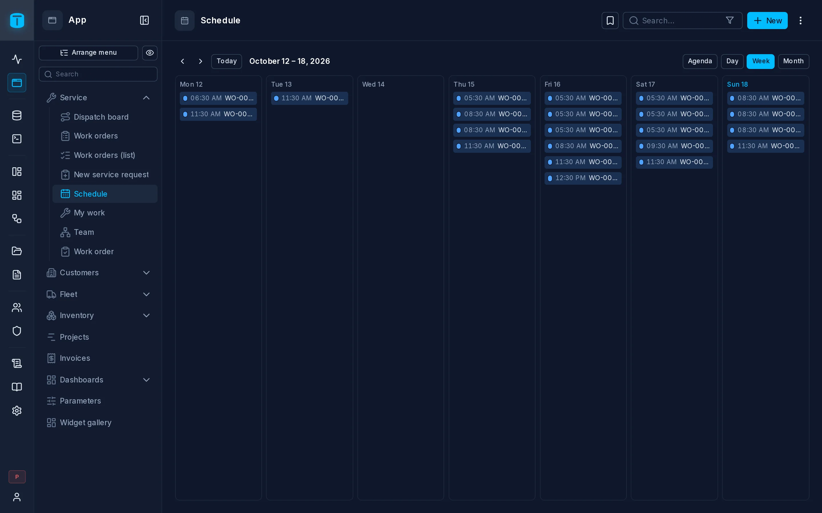
Task: Click the bookmark icon in header
Action: tap(610, 21)
